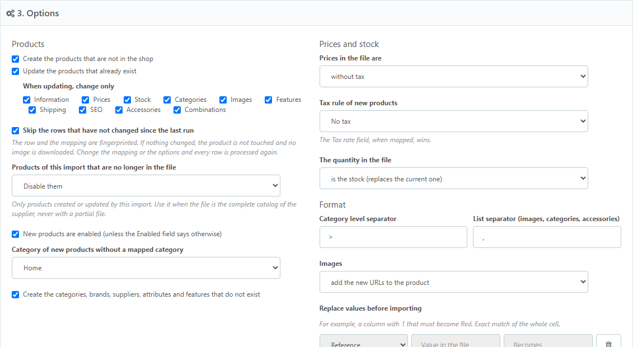Toggle the Prices checkbox

click(x=85, y=100)
